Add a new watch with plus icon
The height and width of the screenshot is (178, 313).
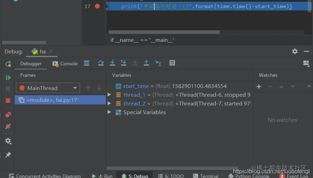[x=259, y=87]
